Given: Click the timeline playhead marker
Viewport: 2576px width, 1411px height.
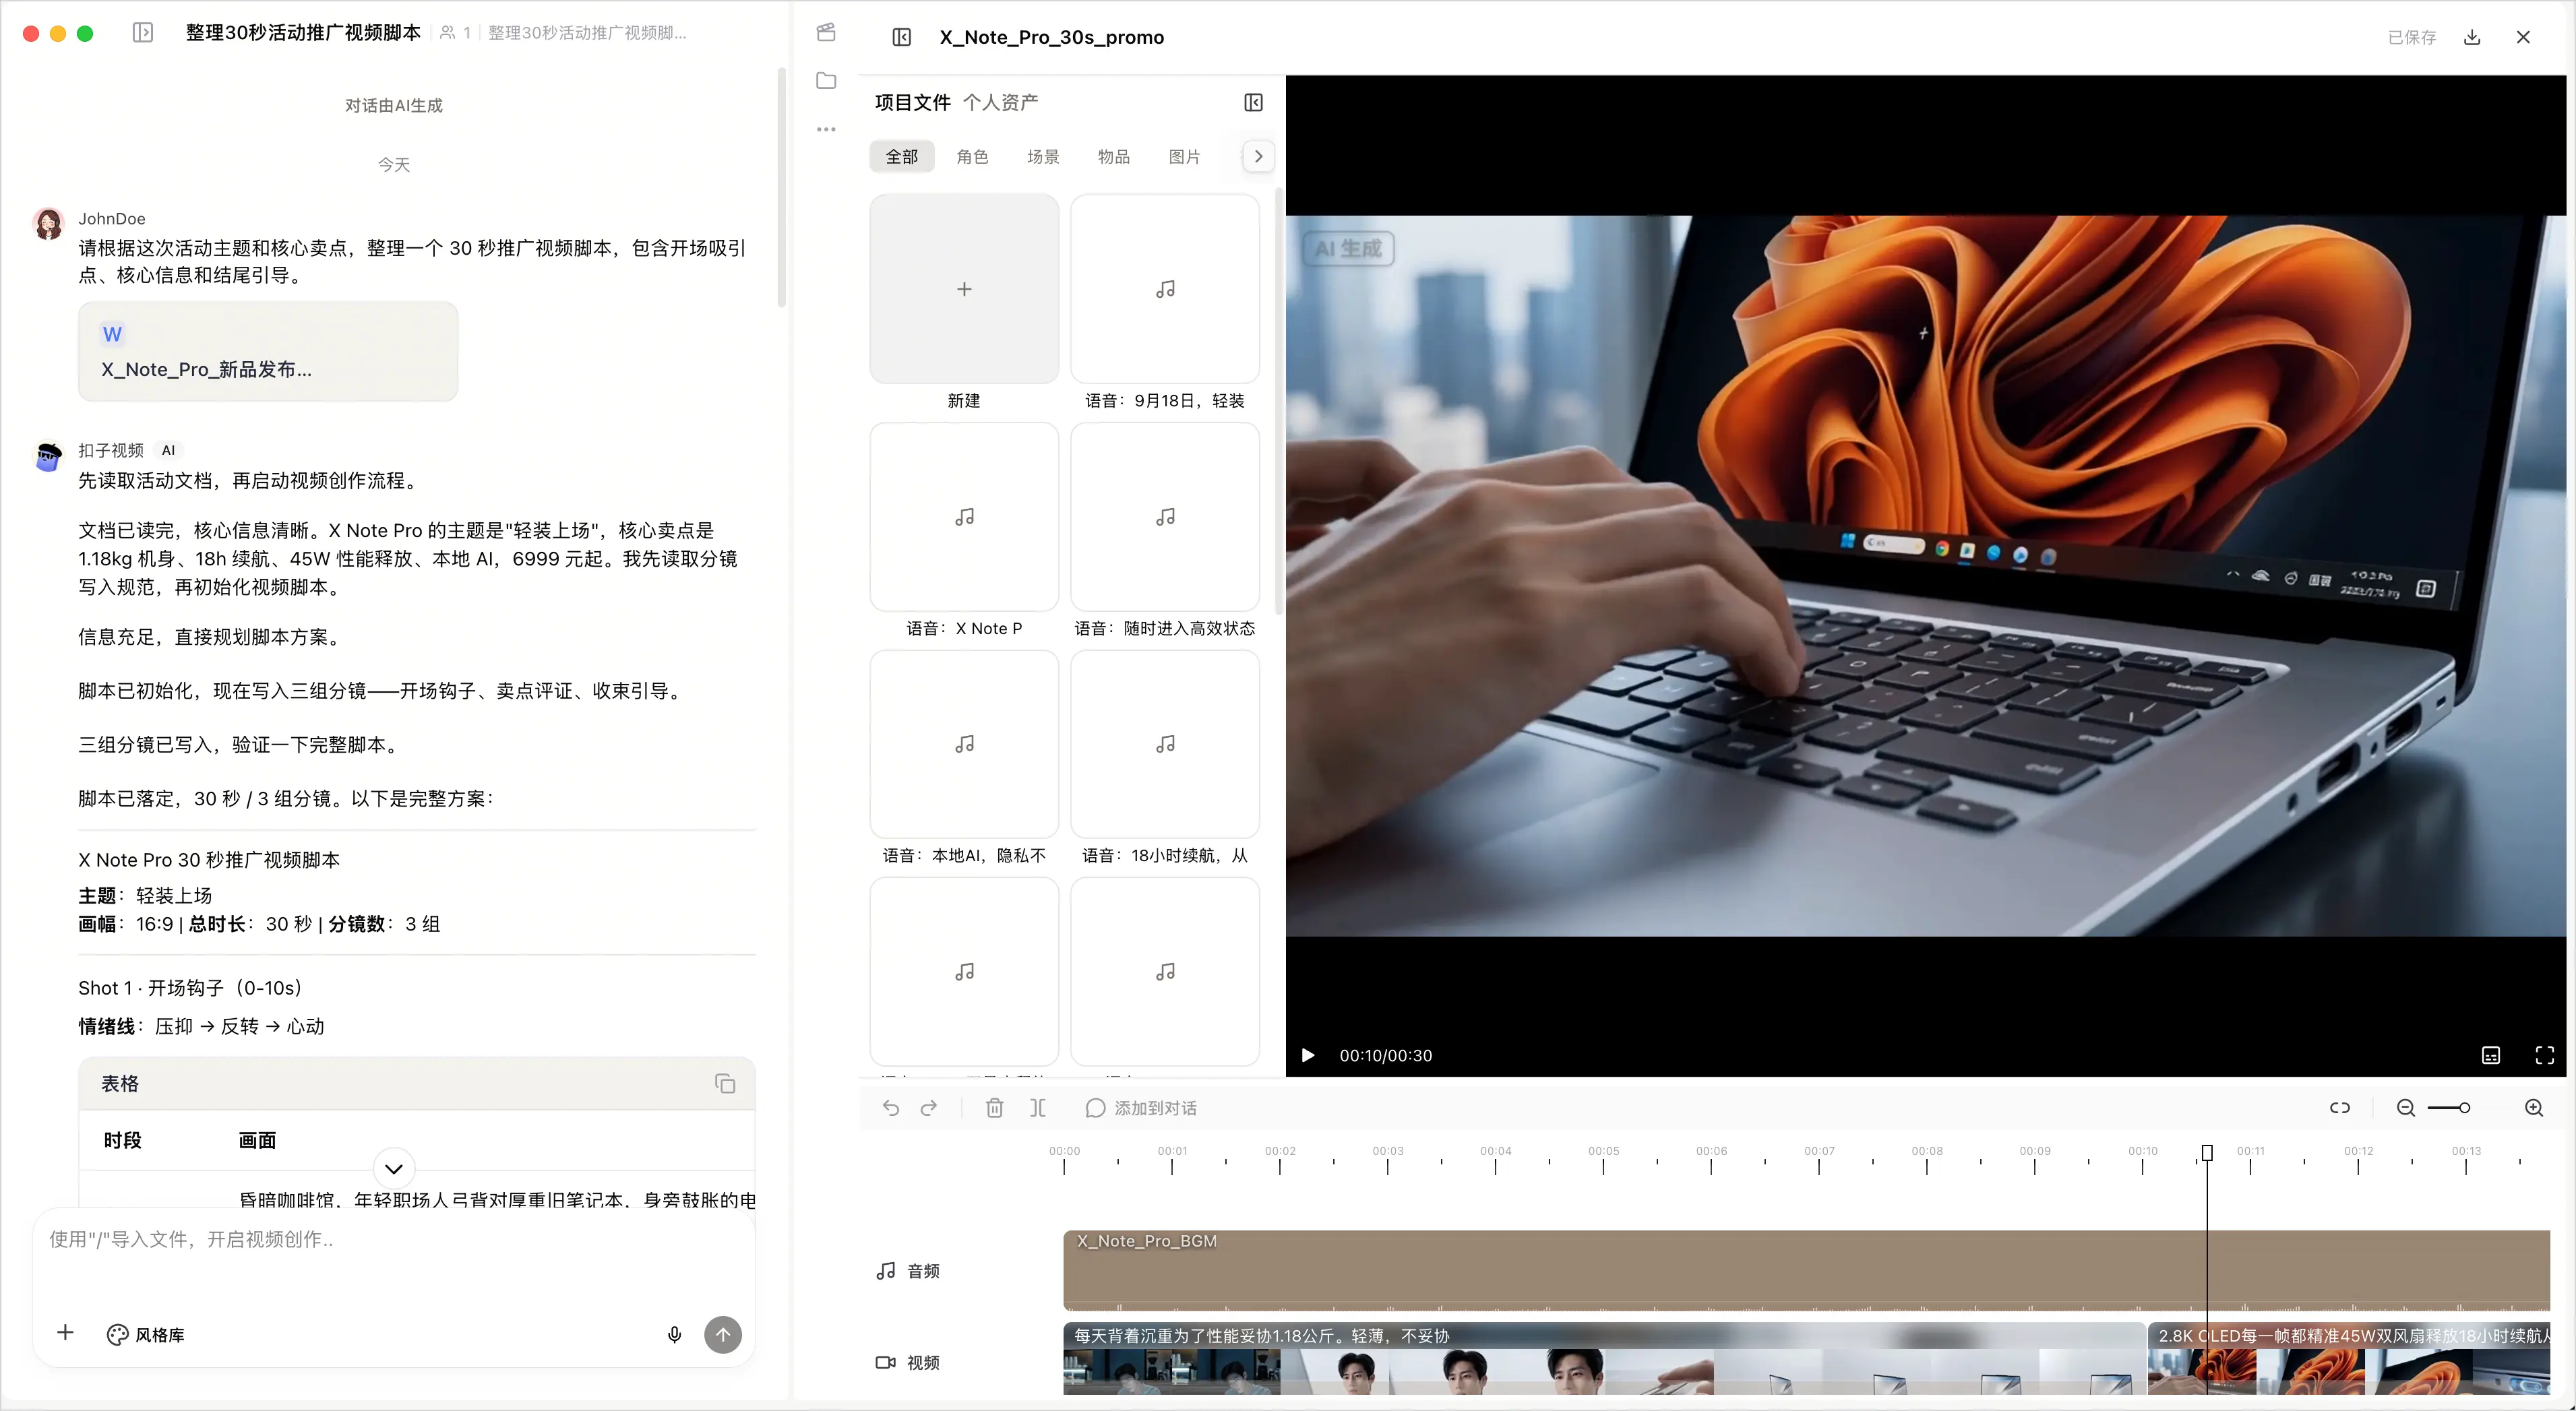Looking at the screenshot, I should pos(2207,1153).
